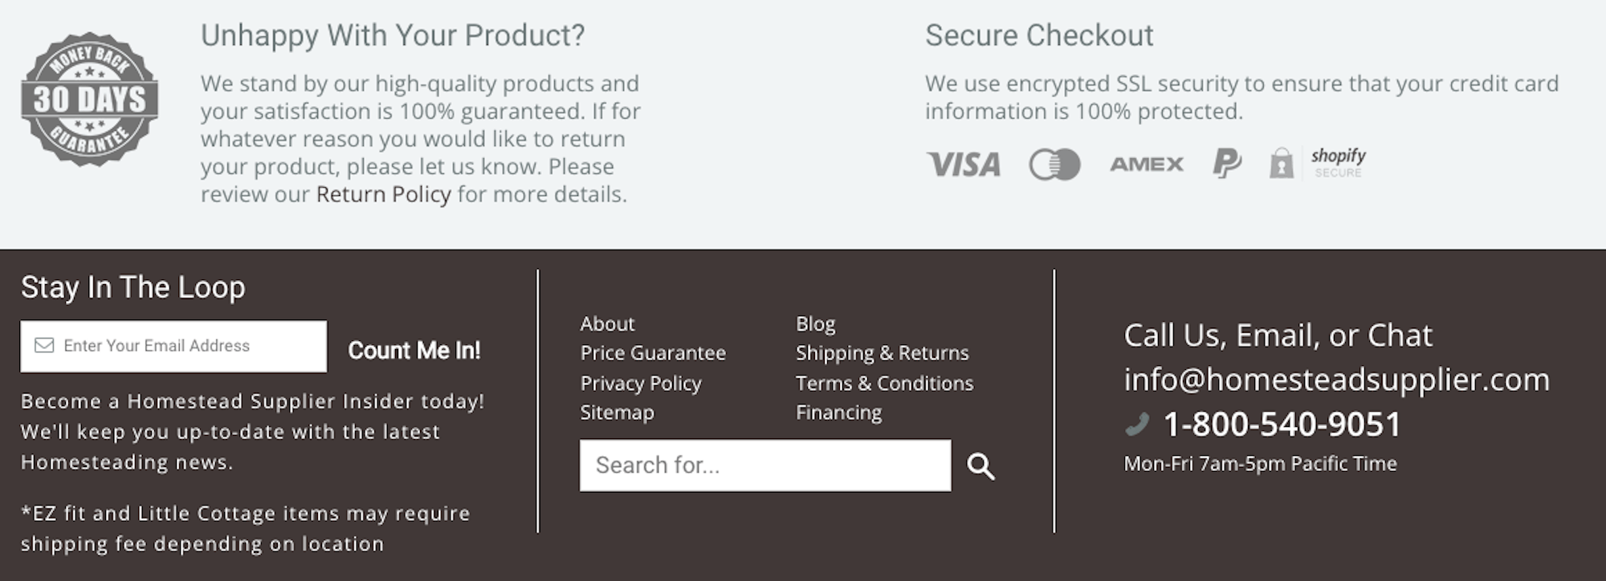Click the PayPal payment icon
Image resolution: width=1606 pixels, height=581 pixels.
[1226, 163]
